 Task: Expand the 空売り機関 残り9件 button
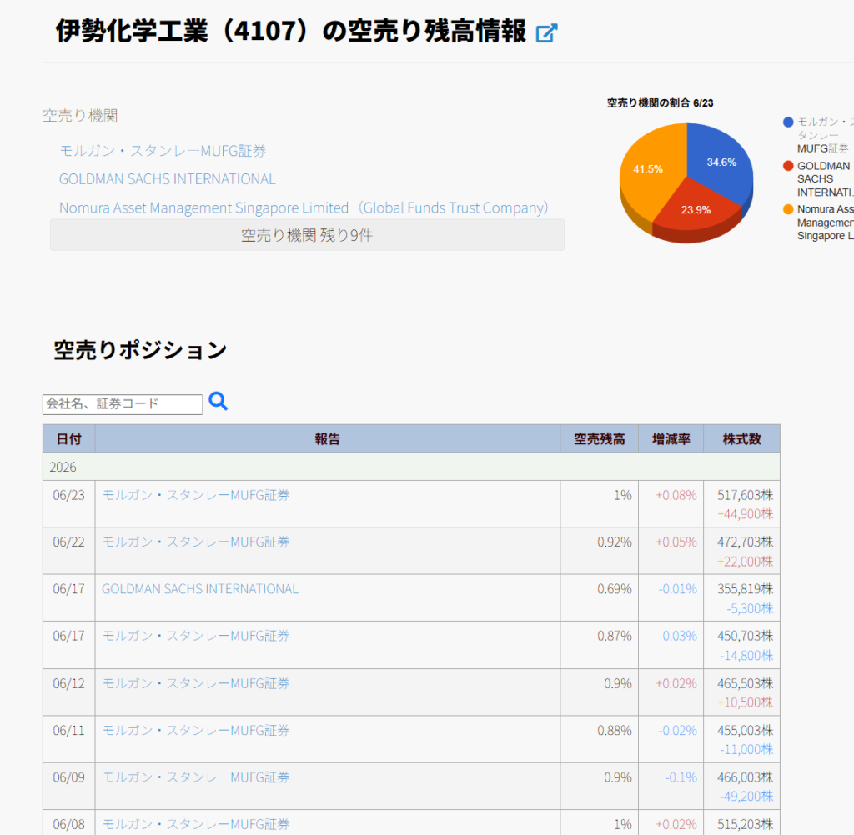(x=307, y=235)
